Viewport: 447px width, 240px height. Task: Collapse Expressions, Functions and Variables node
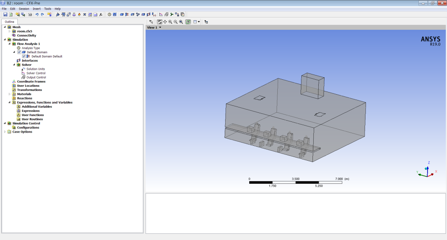[x=10, y=102]
